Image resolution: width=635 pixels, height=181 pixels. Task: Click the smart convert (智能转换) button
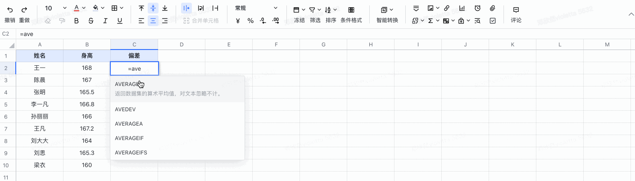click(x=387, y=14)
